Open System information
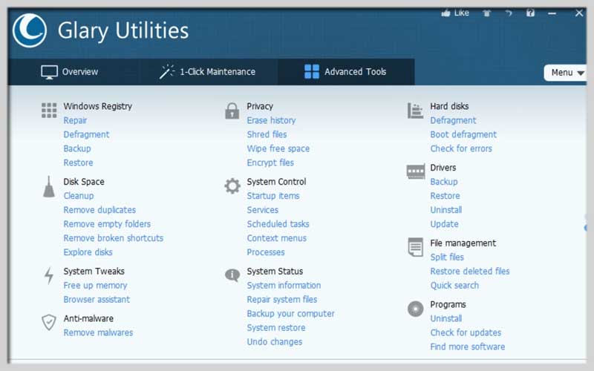594x371 pixels. click(x=284, y=285)
